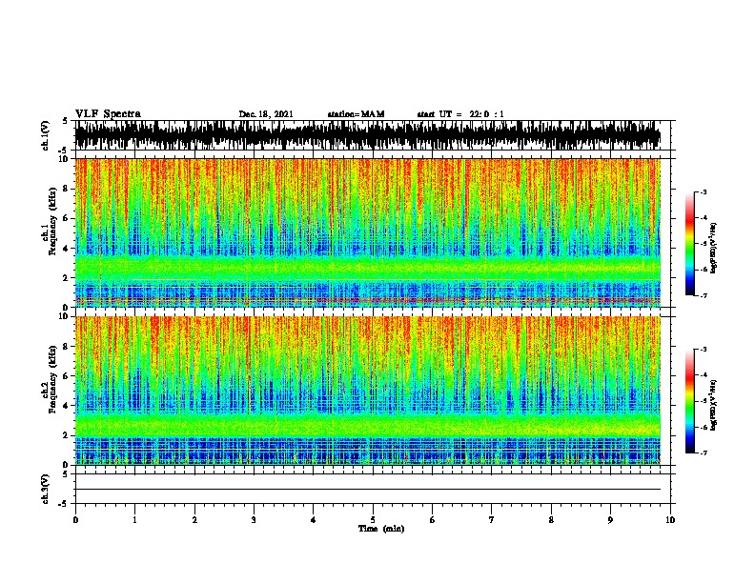Screen dimensions: 755x583
Task: Click the ch.1 (V) waveform axis label
Action: (x=46, y=135)
